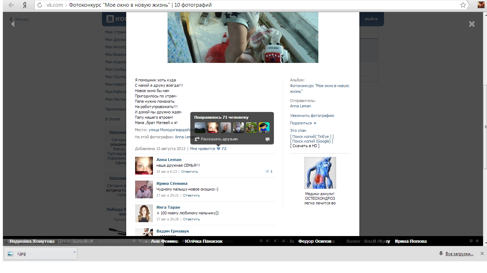Open the third liker's avatar in the popup
Screen dimensions: 487x273
(x=226, y=128)
